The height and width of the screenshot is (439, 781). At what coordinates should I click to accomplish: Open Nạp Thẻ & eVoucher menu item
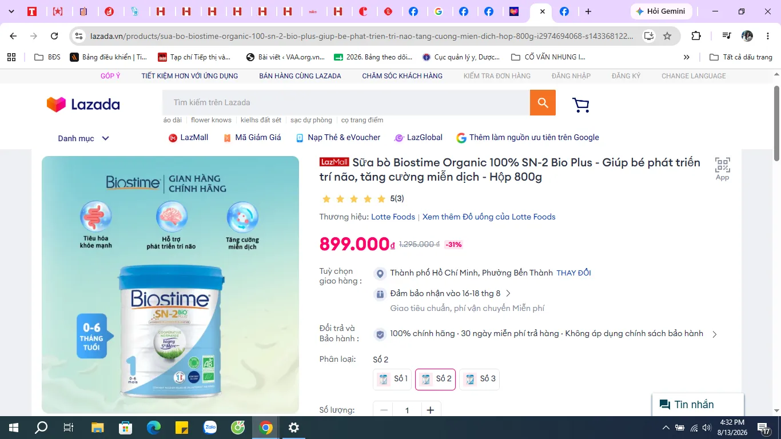pyautogui.click(x=337, y=138)
